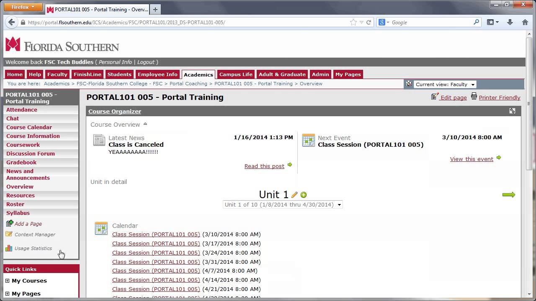Click the edit pencil next to Unit 1
Image resolution: width=536 pixels, height=301 pixels.
click(294, 195)
